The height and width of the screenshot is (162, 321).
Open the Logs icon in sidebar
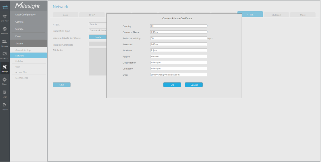tap(5, 92)
